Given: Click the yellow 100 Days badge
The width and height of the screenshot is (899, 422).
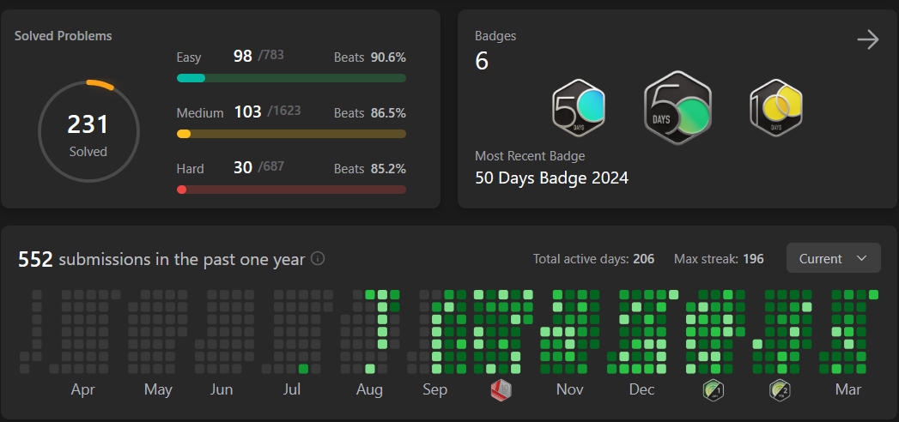Looking at the screenshot, I should 776,108.
